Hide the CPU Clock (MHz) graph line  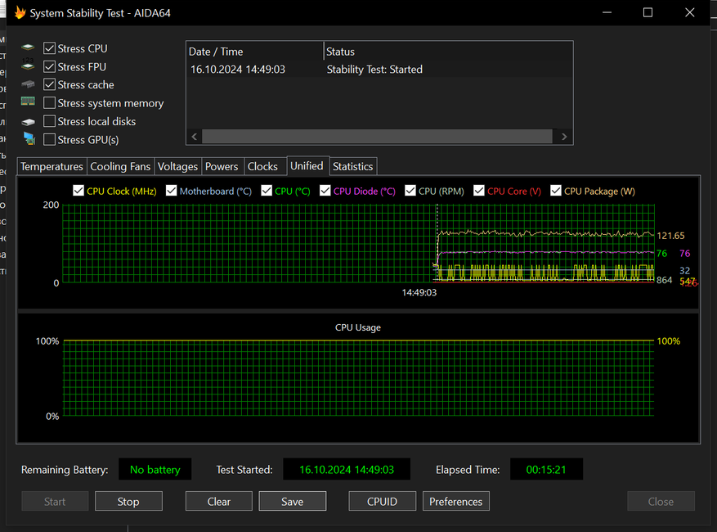[x=78, y=191]
